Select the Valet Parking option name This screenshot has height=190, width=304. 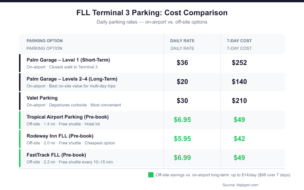tap(42, 98)
